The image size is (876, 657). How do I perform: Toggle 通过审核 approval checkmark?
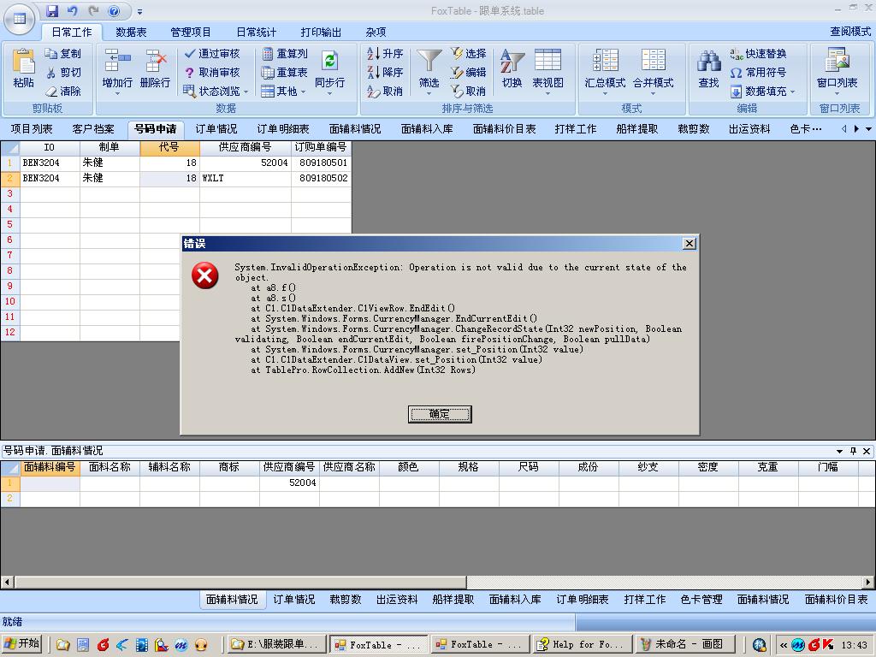click(212, 53)
